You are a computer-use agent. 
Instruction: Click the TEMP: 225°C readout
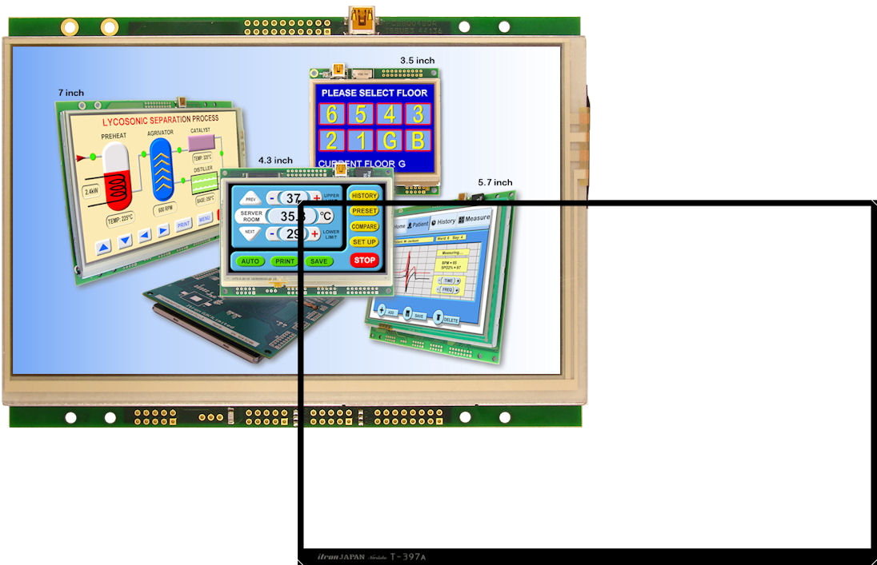pyautogui.click(x=120, y=220)
